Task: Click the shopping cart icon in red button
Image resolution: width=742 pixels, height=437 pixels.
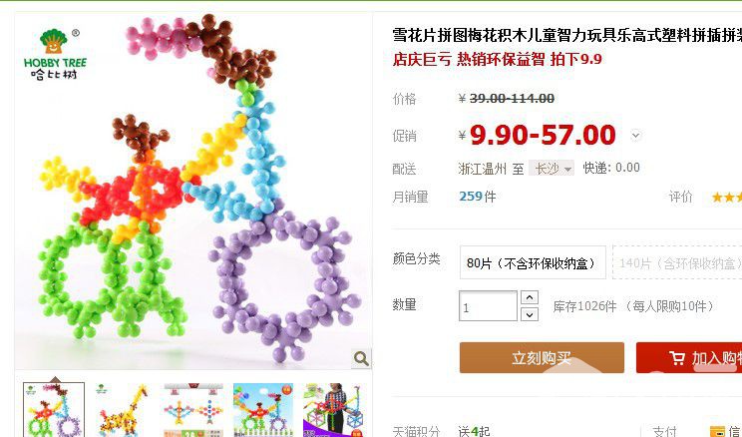Action: (677, 358)
